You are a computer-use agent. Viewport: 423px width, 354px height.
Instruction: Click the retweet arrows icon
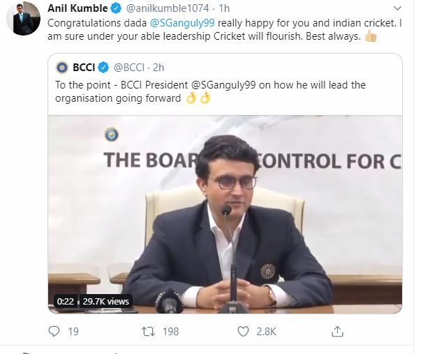(149, 332)
